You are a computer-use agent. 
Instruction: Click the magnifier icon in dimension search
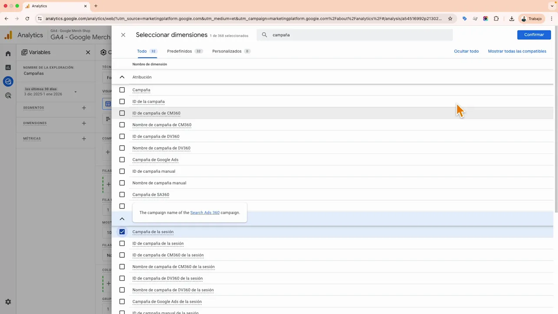click(x=265, y=35)
